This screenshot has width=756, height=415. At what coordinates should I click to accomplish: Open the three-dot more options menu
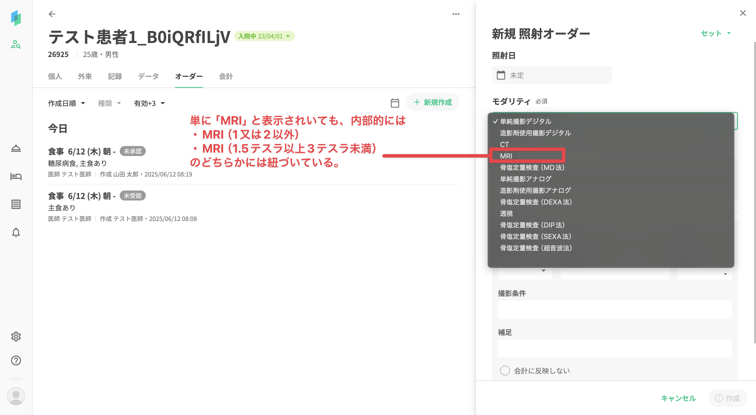[x=455, y=14]
